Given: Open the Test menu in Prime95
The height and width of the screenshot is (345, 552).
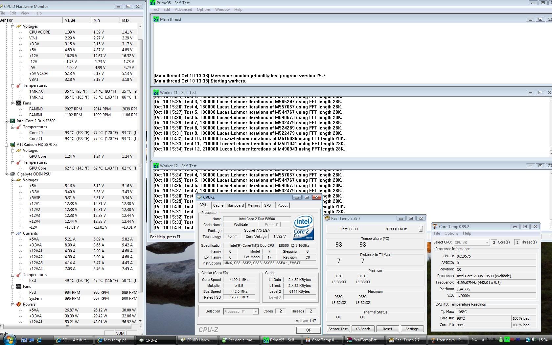Looking at the screenshot, I should point(155,10).
